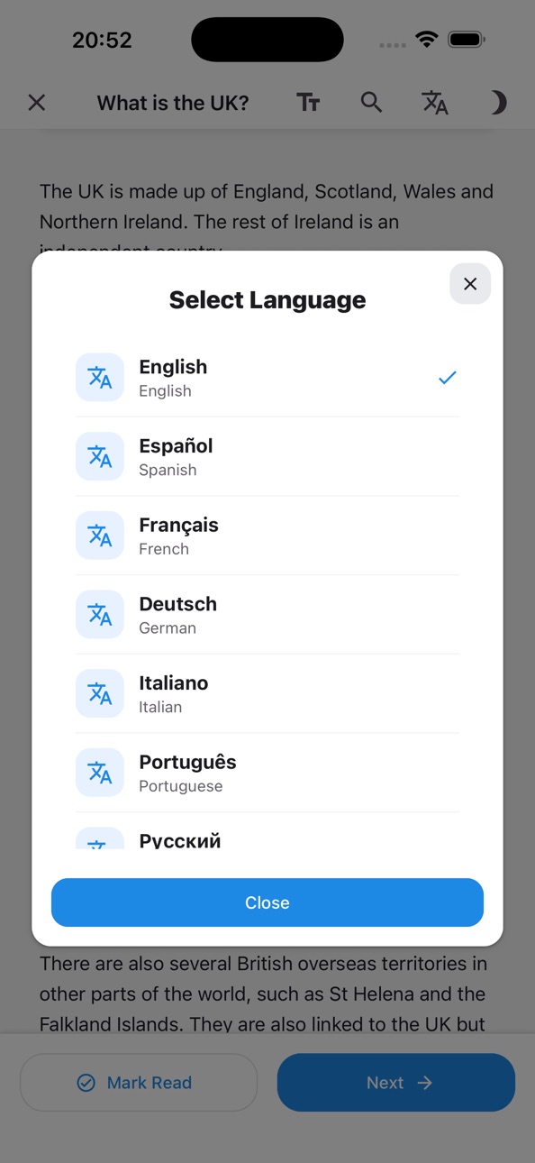Tap the Wi-Fi status icon
This screenshot has width=535, height=1163.
(427, 40)
